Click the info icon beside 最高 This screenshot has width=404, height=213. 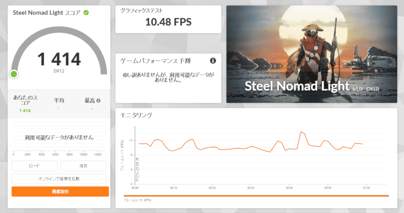tap(98, 100)
